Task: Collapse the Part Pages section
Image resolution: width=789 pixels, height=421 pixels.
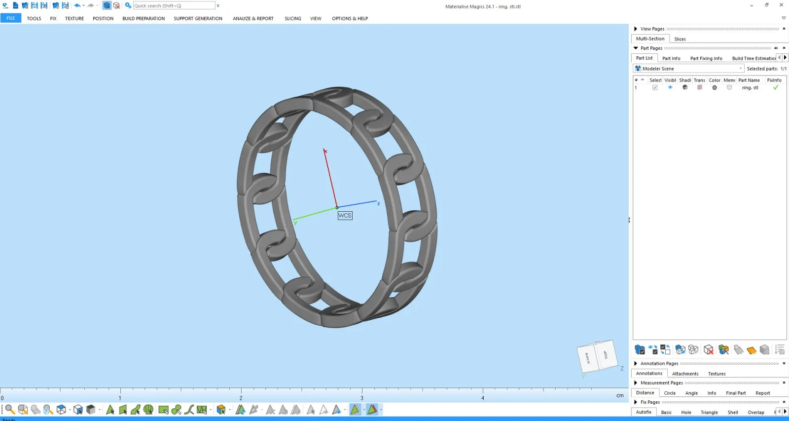Action: (636, 48)
